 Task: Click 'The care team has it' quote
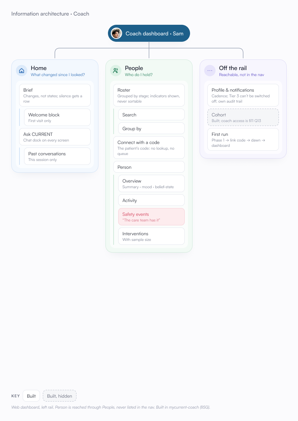point(141,220)
